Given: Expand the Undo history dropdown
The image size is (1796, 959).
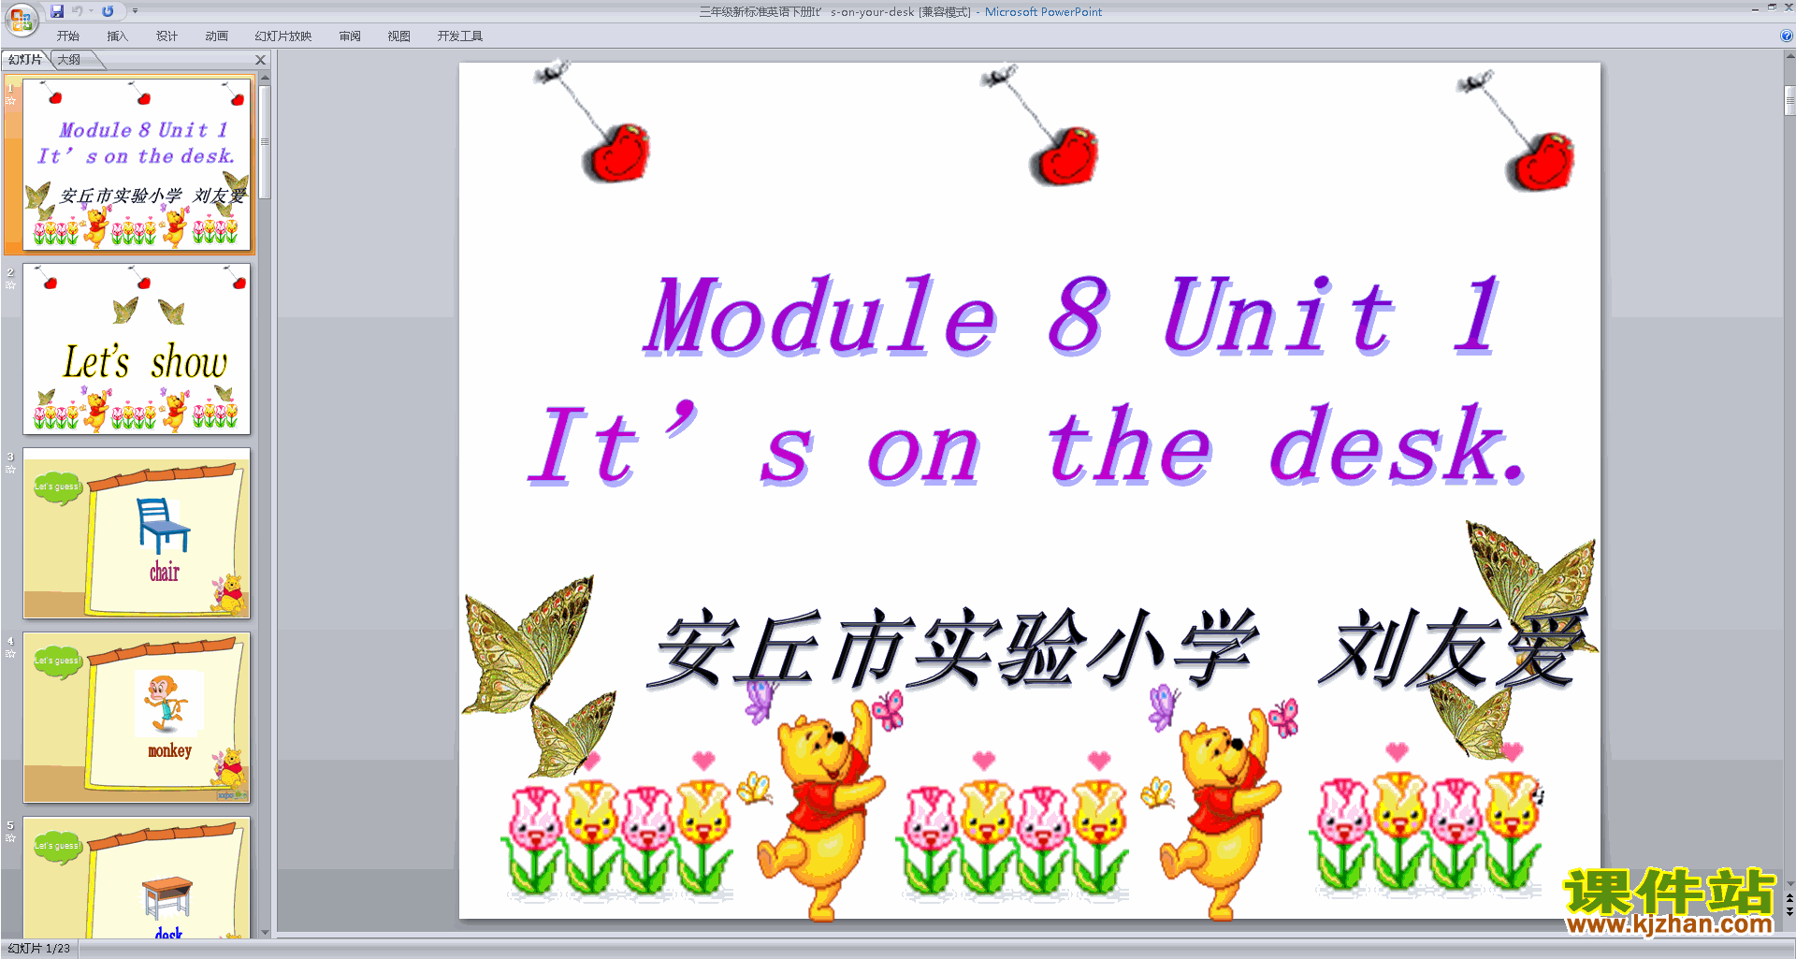Looking at the screenshot, I should tap(91, 11).
